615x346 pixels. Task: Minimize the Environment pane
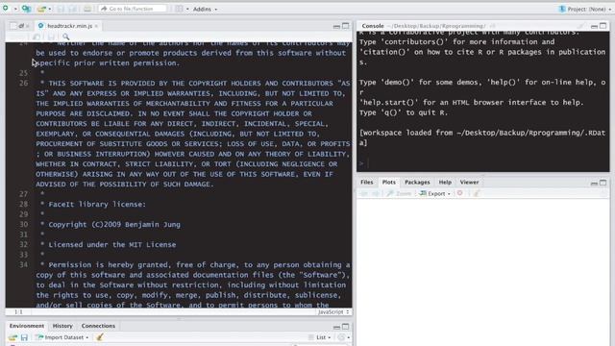pos(336,327)
